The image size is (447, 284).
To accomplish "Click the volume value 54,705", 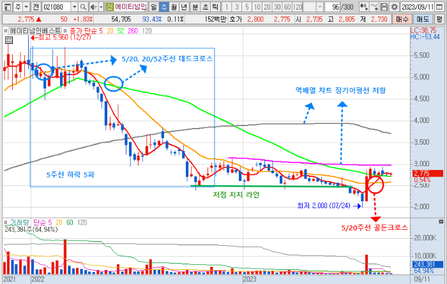I will [121, 19].
